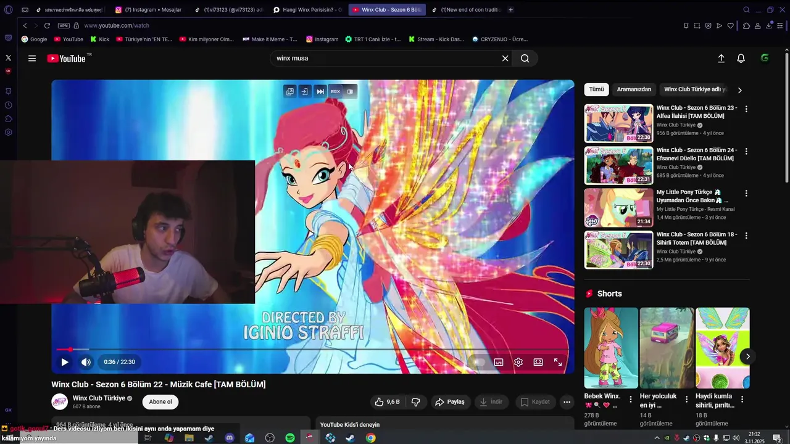This screenshot has width=790, height=444.
Task: Open Discord from the taskbar
Action: tap(230, 438)
